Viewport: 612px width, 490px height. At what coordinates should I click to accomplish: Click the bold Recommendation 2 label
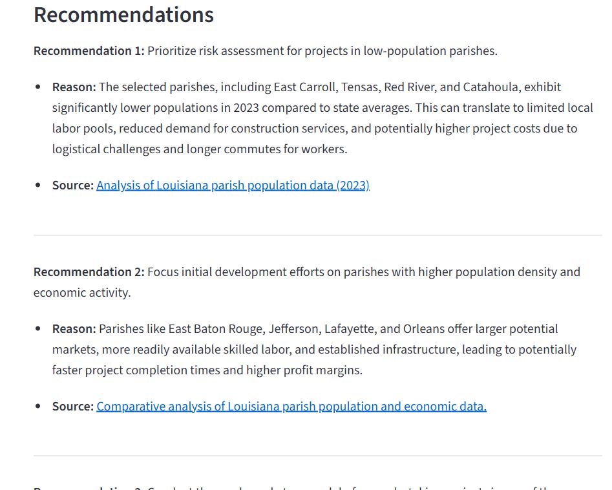[x=89, y=272]
